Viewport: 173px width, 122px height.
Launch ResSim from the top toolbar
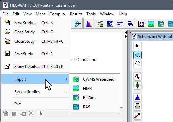tap(161, 24)
